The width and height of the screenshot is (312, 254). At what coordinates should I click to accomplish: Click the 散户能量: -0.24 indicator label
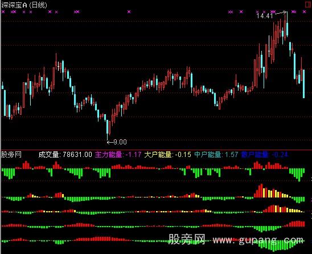265,155
